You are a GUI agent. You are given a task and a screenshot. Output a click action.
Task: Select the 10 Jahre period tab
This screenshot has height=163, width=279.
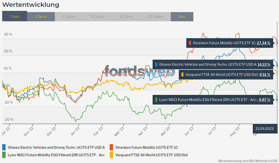tap(97, 17)
